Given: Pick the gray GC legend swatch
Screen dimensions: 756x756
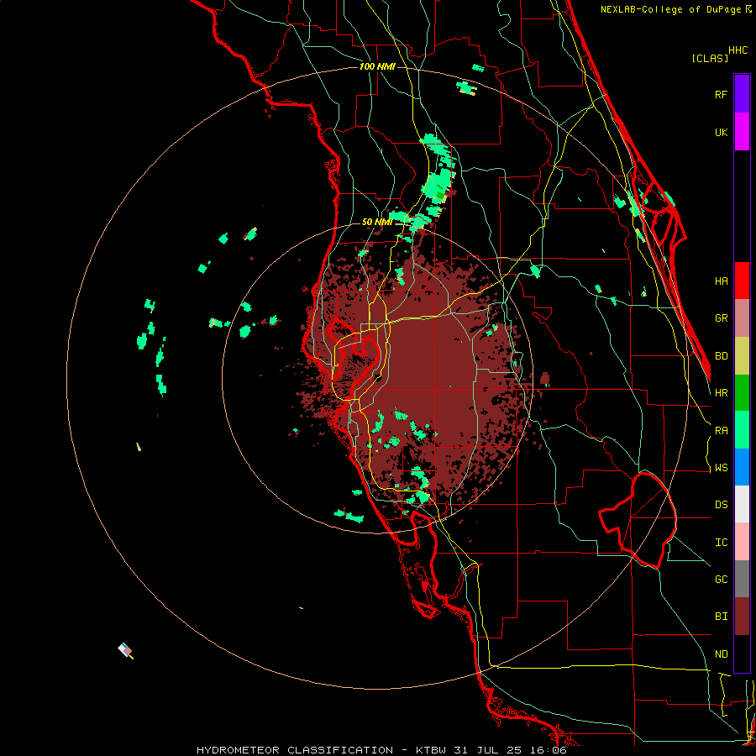Looking at the screenshot, I should click(742, 579).
